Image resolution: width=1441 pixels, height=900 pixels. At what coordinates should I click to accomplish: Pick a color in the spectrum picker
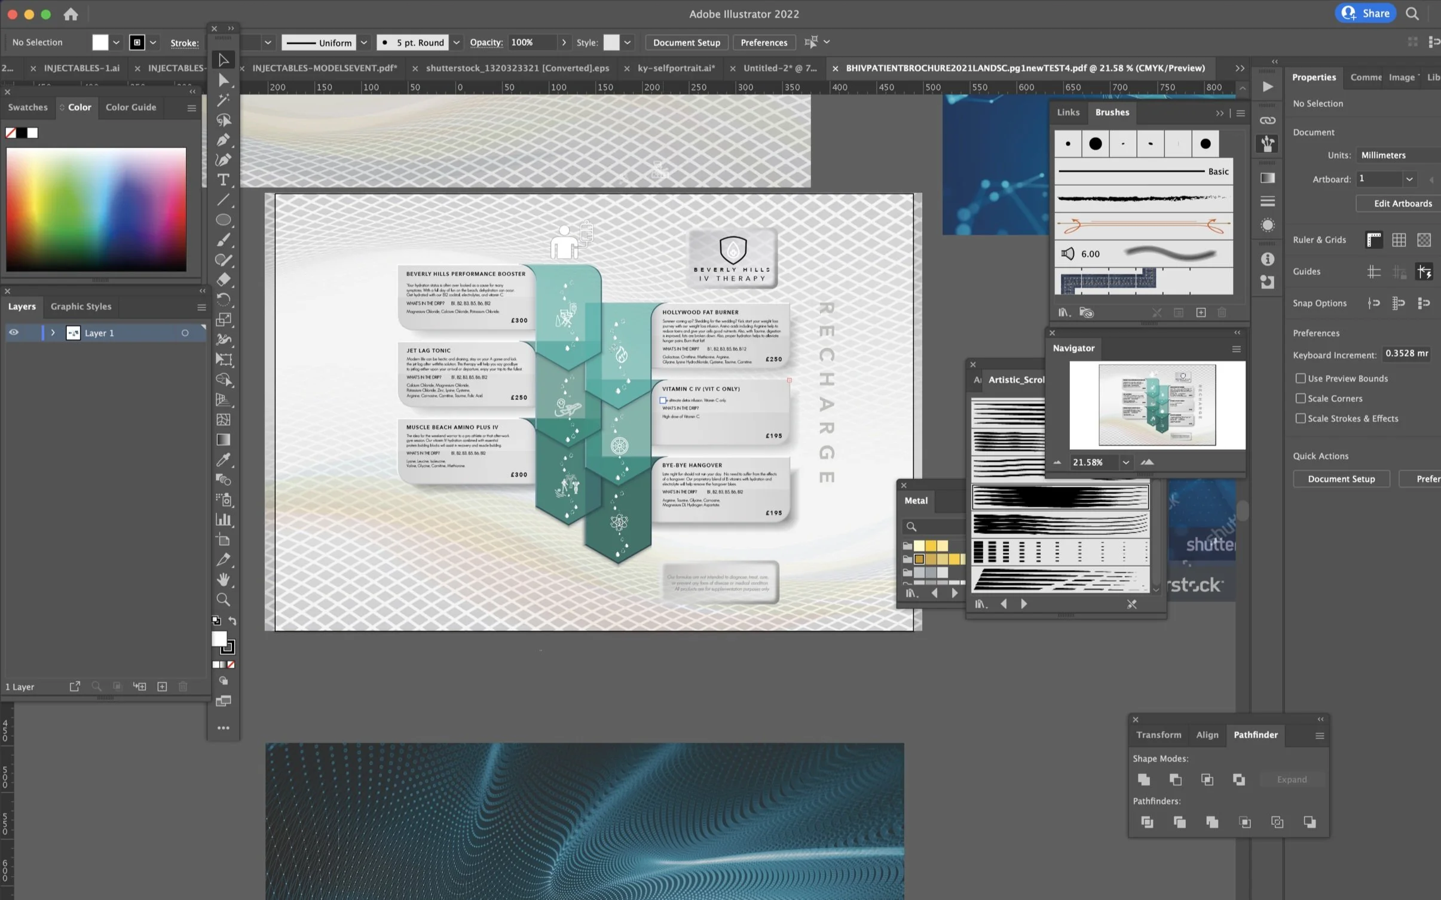click(96, 209)
